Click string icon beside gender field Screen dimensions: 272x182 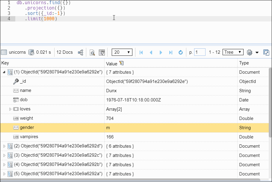(x=16, y=128)
